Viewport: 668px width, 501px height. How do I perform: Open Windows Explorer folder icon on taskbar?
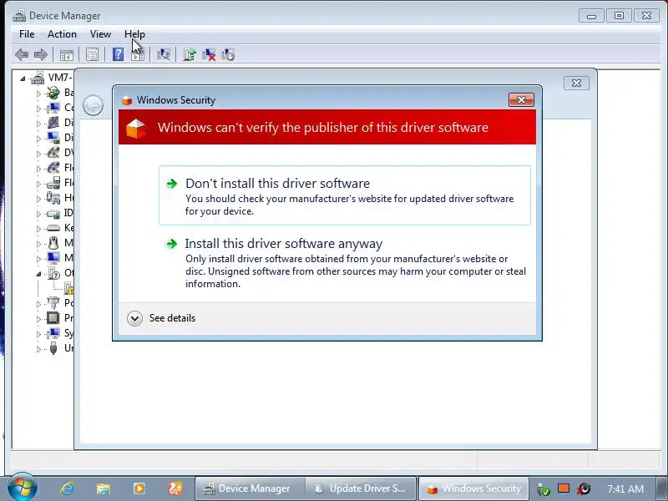pyautogui.click(x=103, y=488)
